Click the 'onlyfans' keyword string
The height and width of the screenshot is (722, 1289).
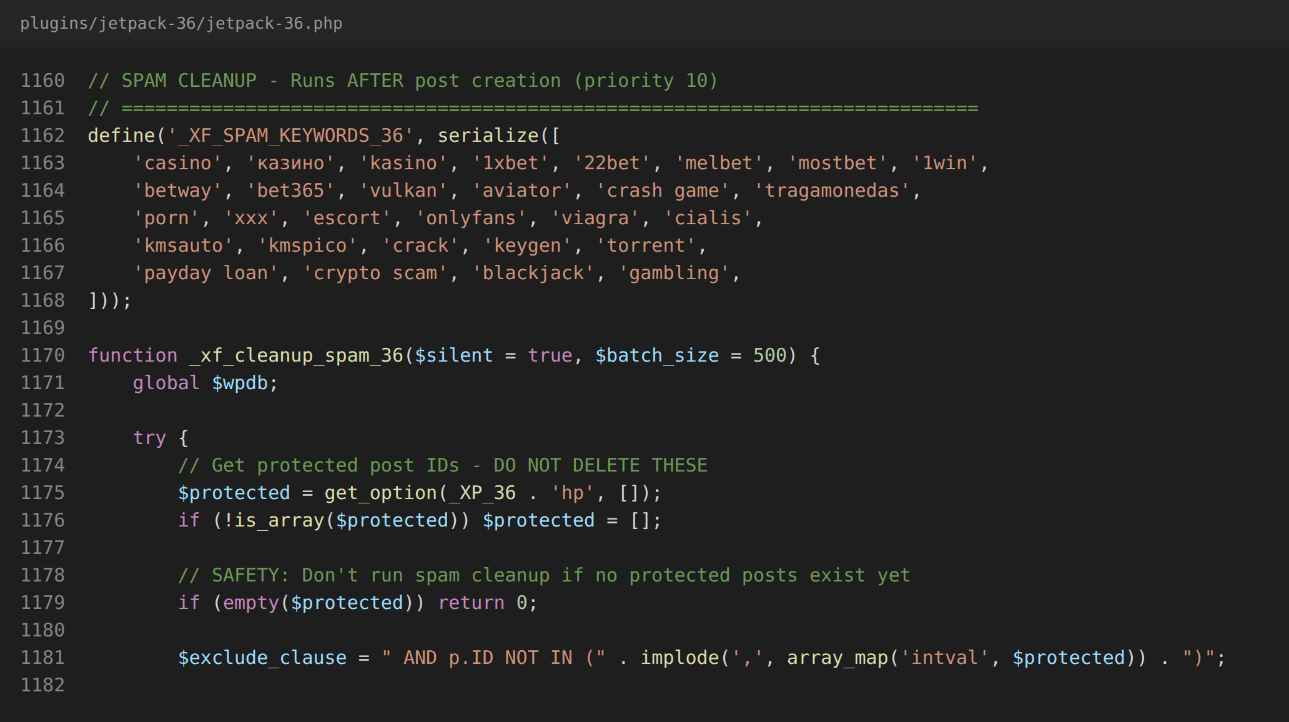point(471,218)
